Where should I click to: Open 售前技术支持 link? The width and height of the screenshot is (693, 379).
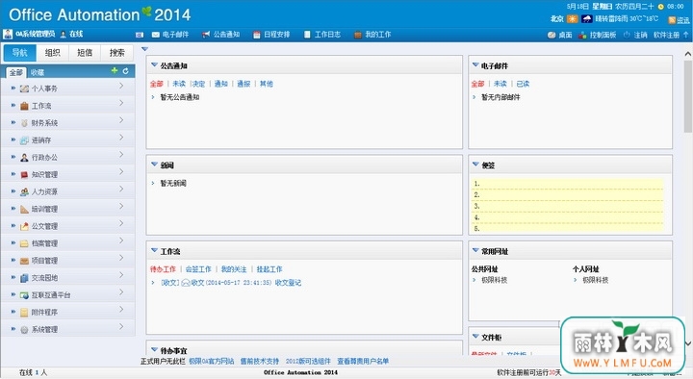click(x=260, y=362)
